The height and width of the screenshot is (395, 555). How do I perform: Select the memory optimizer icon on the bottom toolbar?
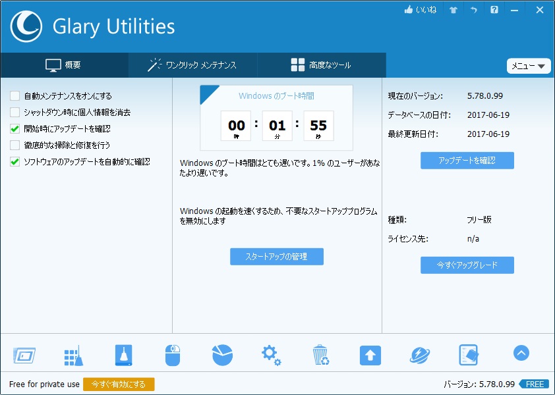[23, 354]
